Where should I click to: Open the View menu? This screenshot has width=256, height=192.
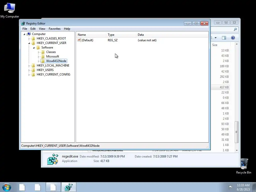pos(42,29)
